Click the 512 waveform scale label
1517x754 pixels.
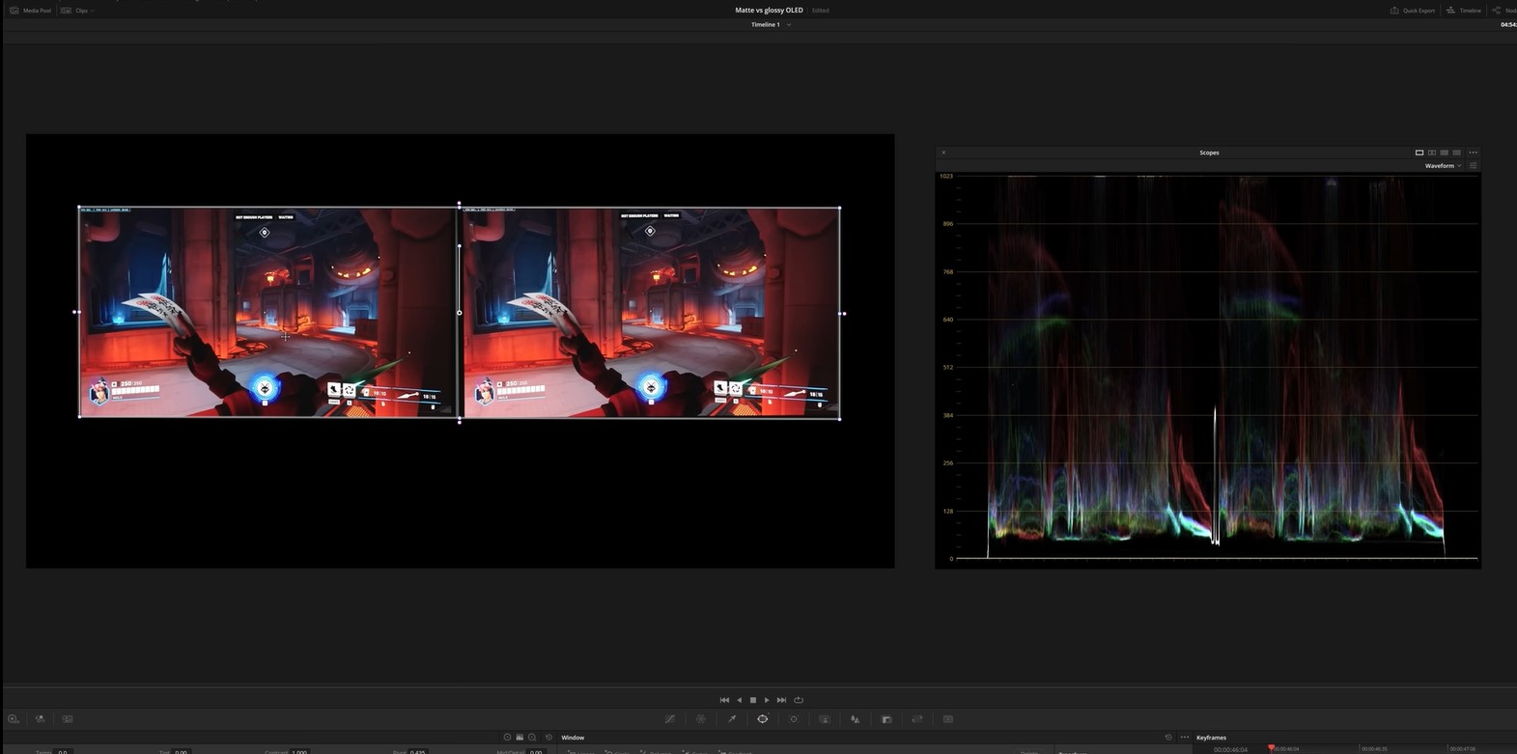click(x=947, y=367)
